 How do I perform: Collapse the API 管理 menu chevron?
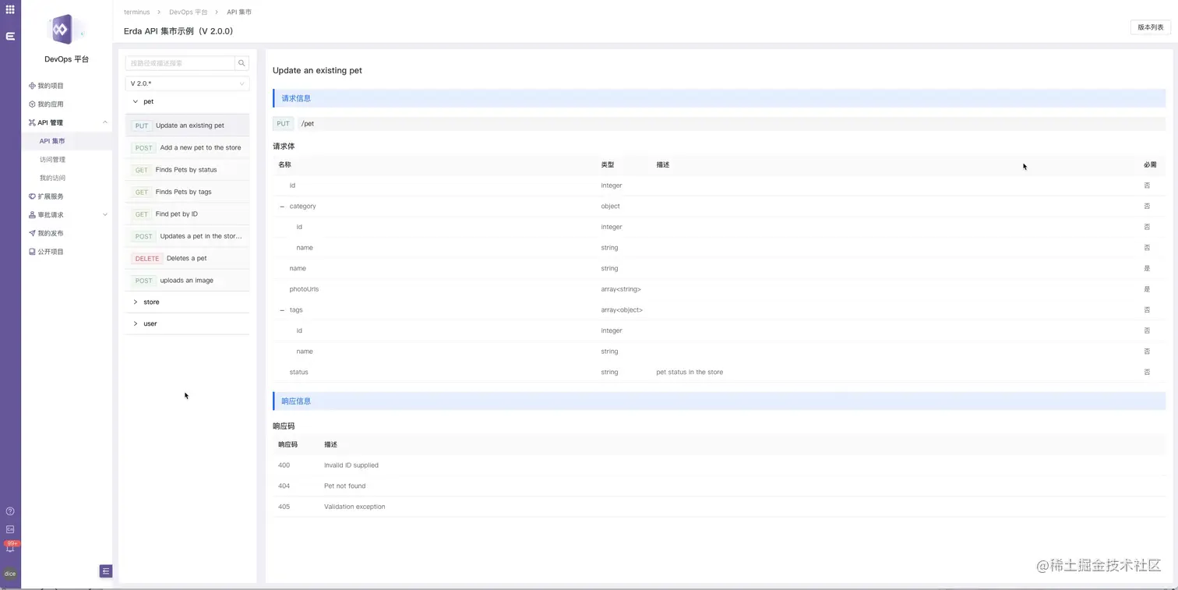105,122
